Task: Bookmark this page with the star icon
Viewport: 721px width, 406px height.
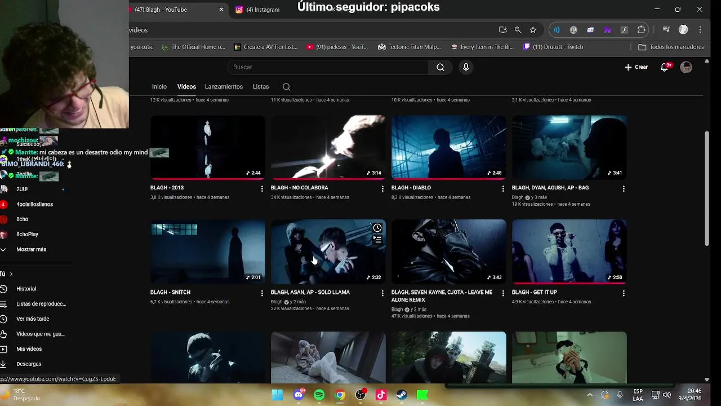Action: (x=533, y=30)
